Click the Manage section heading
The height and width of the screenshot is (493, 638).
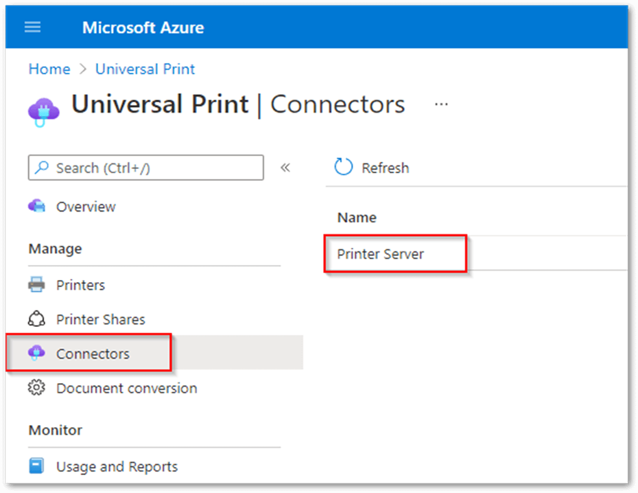coord(56,249)
